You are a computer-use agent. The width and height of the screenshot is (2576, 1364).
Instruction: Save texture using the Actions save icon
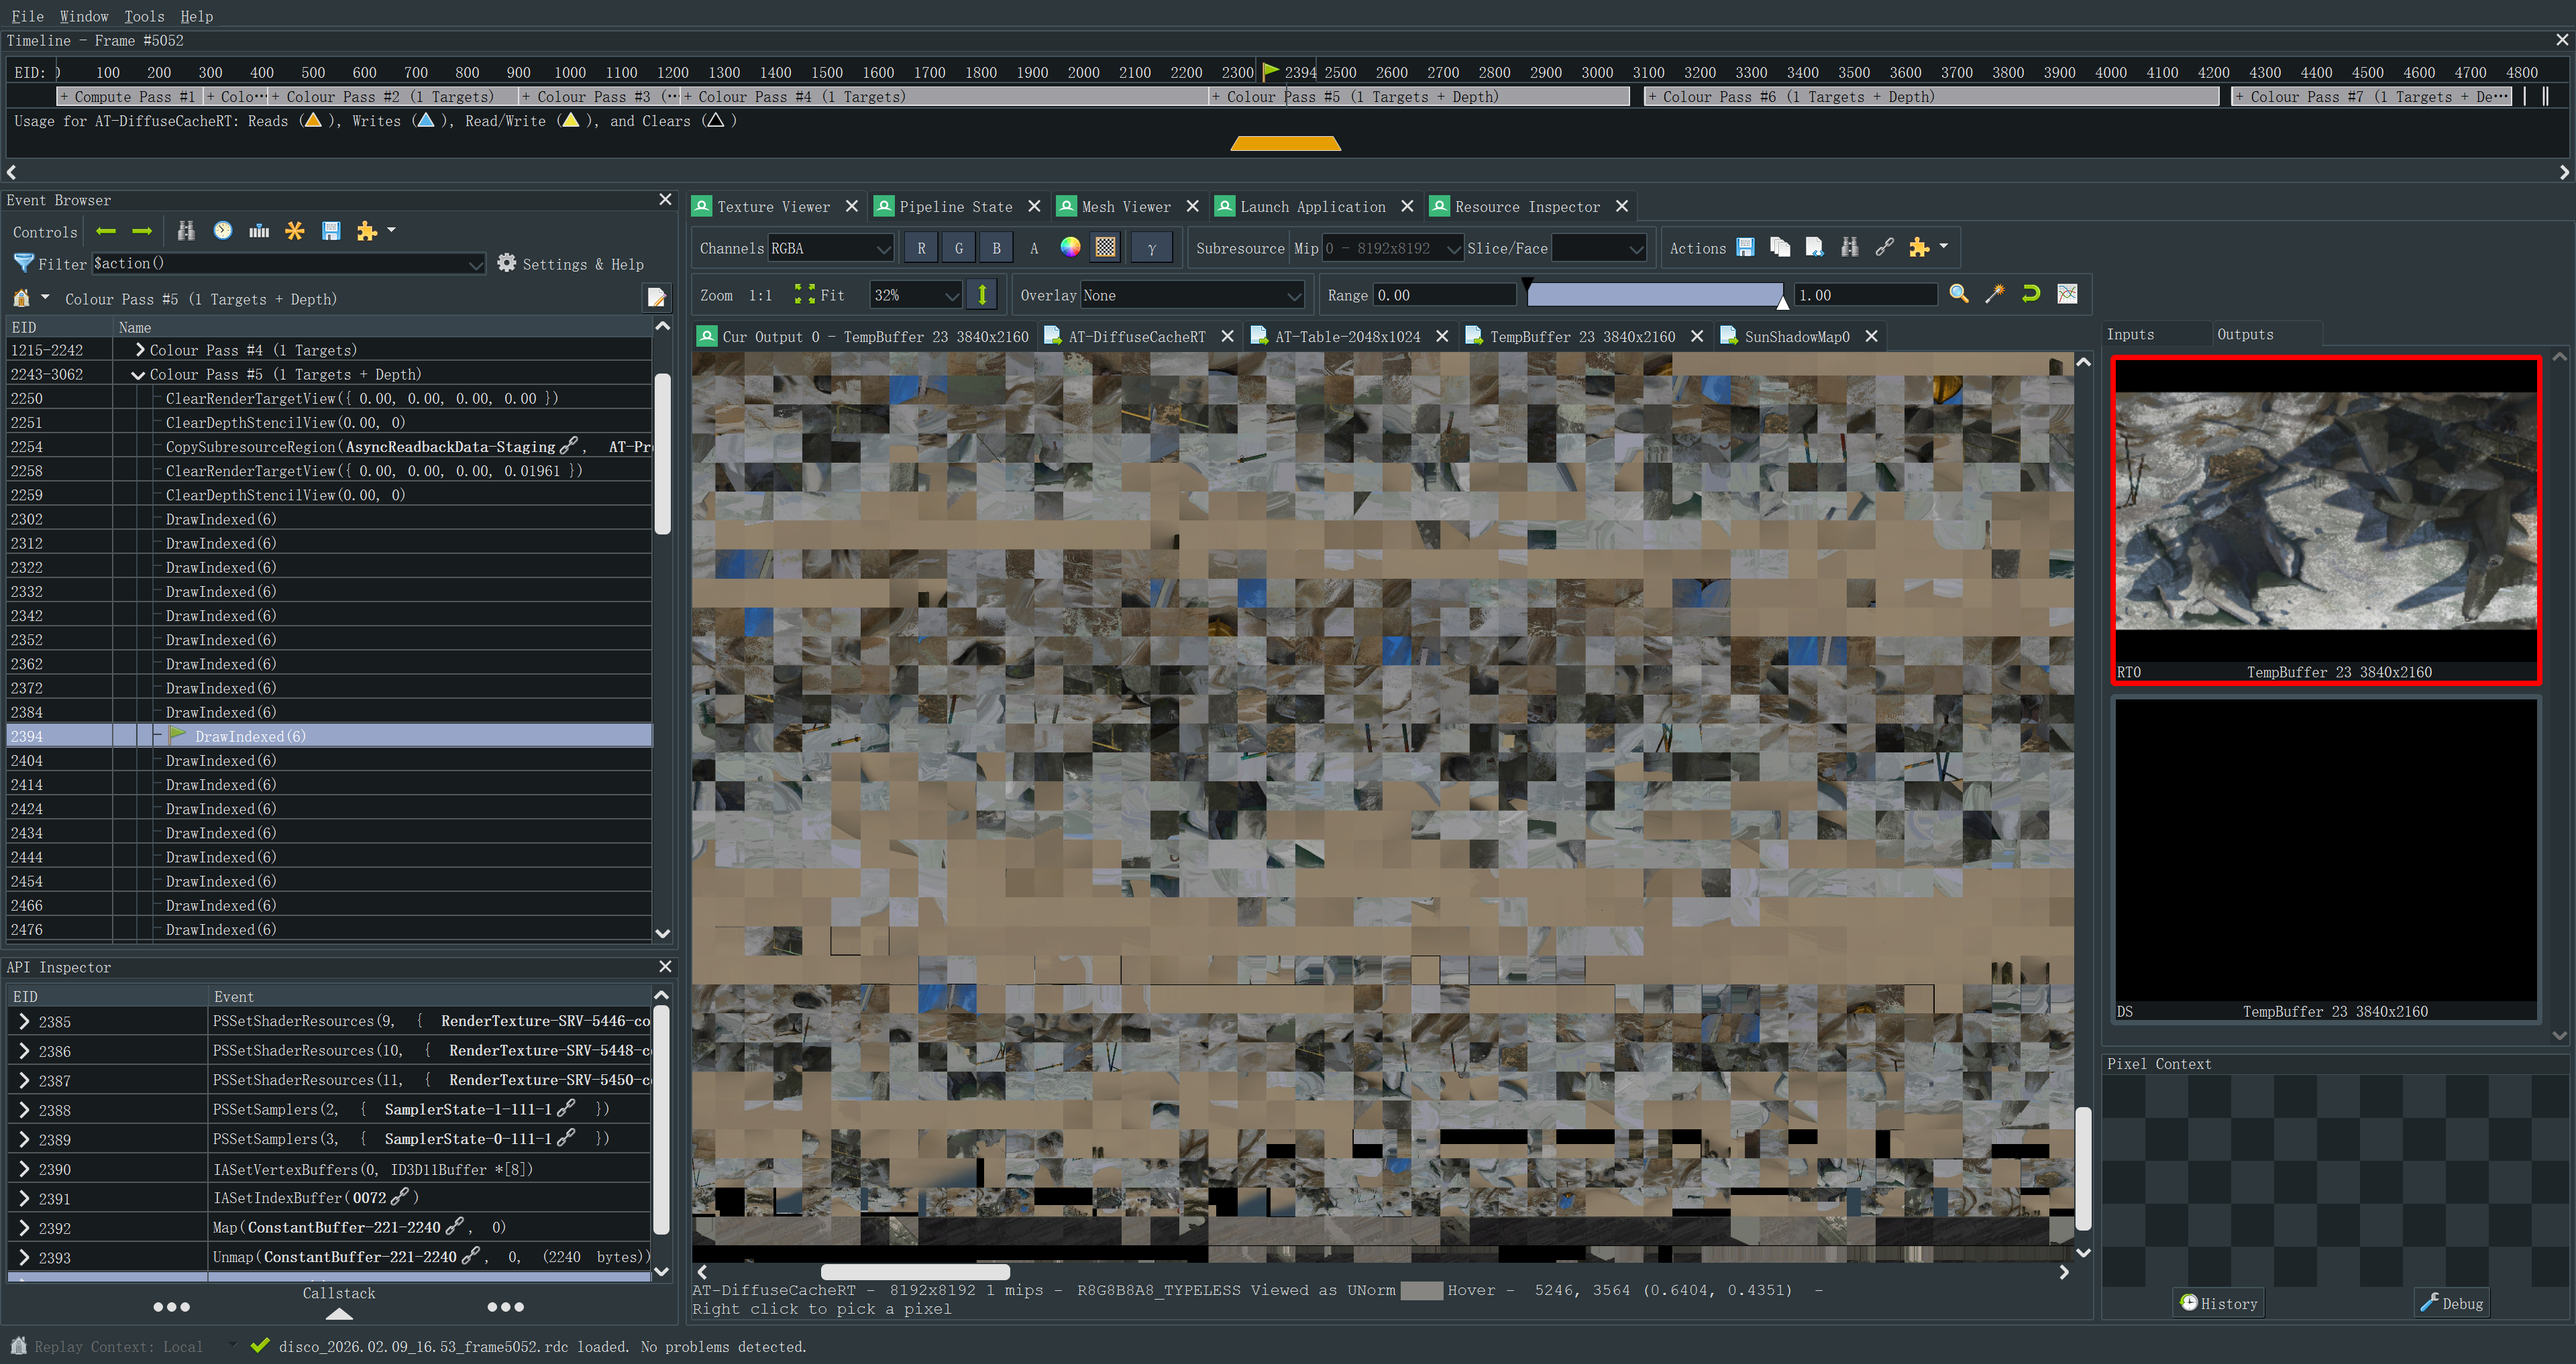click(1745, 248)
